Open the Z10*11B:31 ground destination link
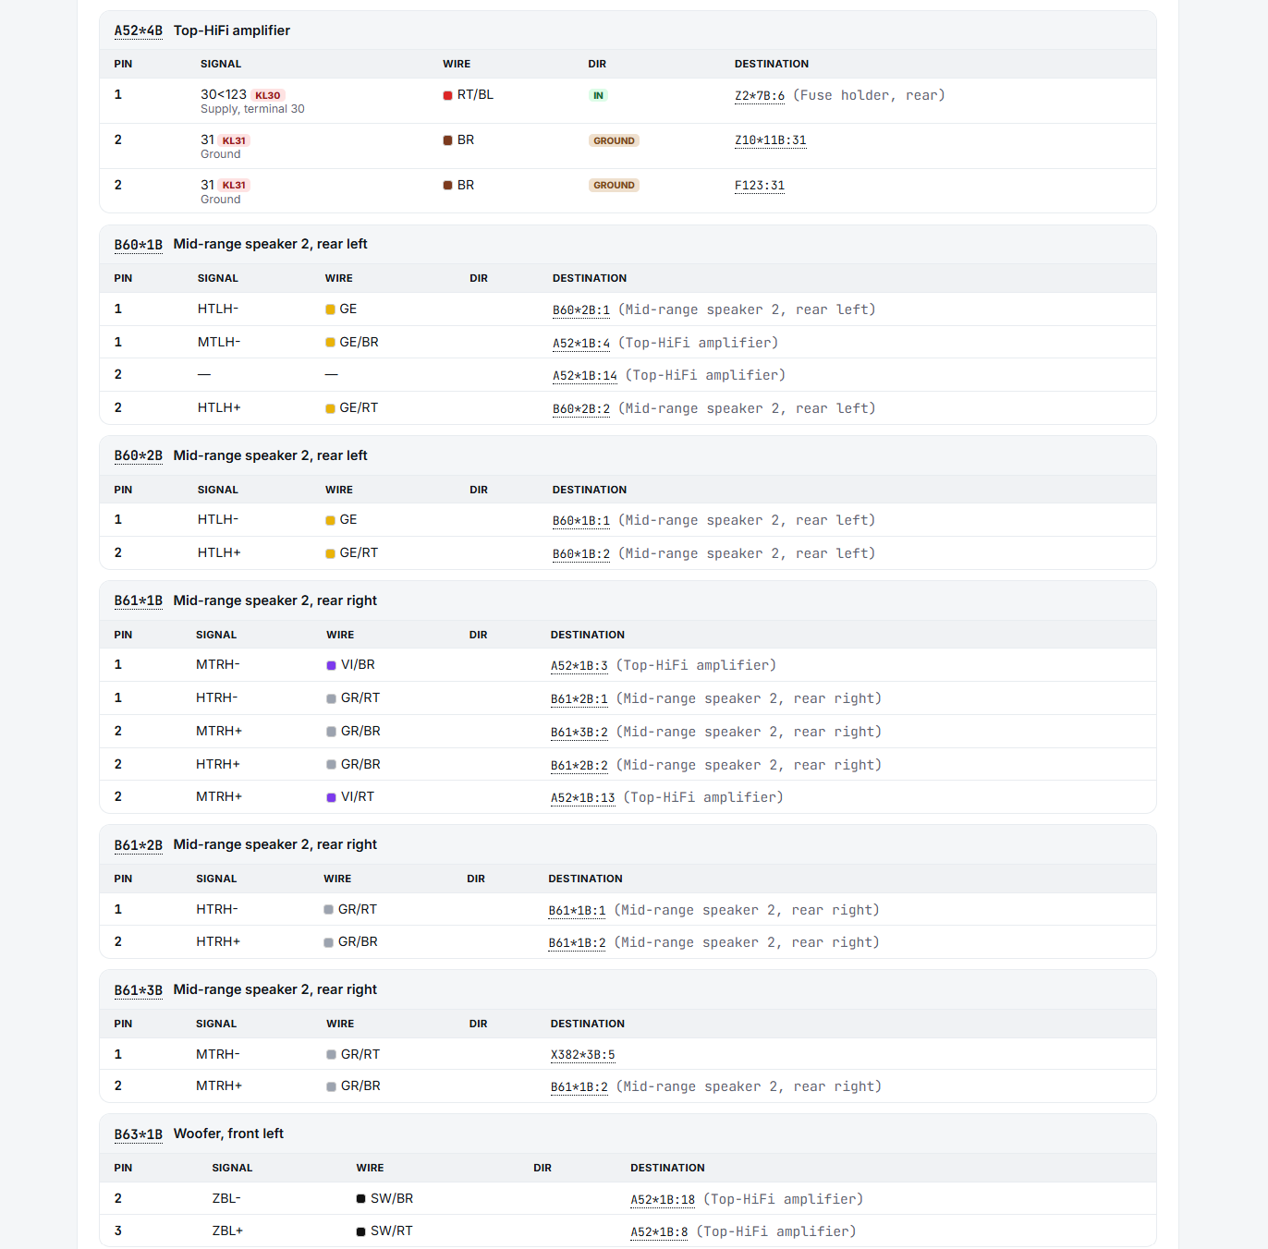The height and width of the screenshot is (1249, 1268). click(x=770, y=140)
